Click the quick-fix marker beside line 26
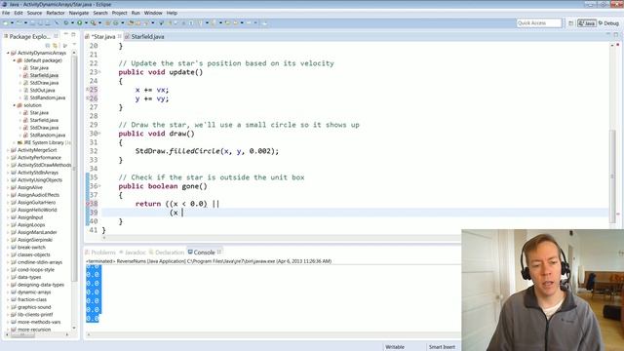The height and width of the screenshot is (351, 624). point(88,98)
